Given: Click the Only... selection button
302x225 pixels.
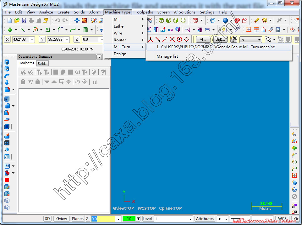Looking at the screenshot, I should click(x=220, y=39).
